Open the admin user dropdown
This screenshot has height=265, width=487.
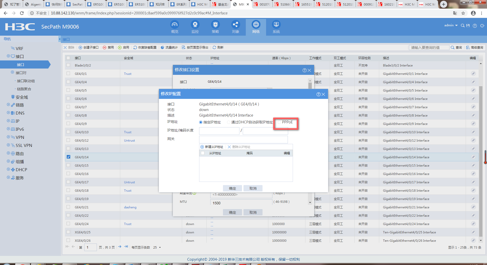[x=451, y=25]
